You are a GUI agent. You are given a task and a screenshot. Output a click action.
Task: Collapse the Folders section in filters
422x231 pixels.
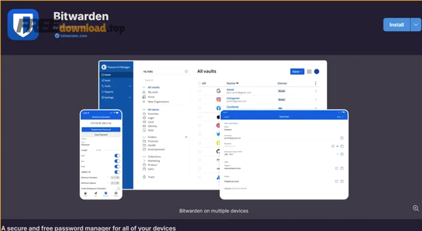pos(144,137)
